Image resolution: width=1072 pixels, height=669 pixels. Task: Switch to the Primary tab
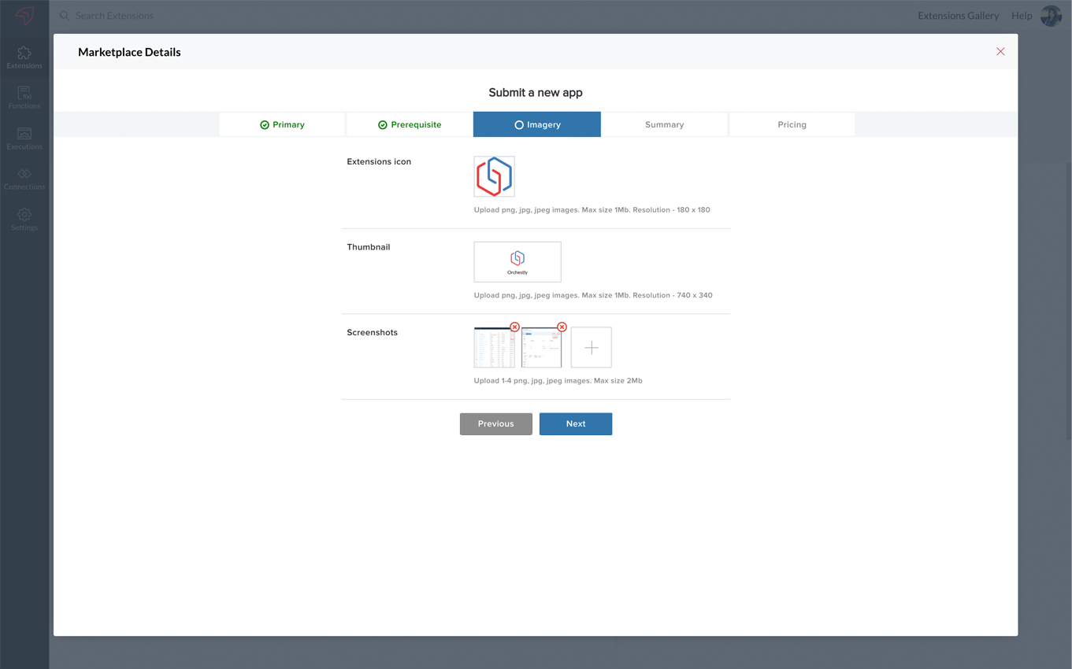point(282,124)
